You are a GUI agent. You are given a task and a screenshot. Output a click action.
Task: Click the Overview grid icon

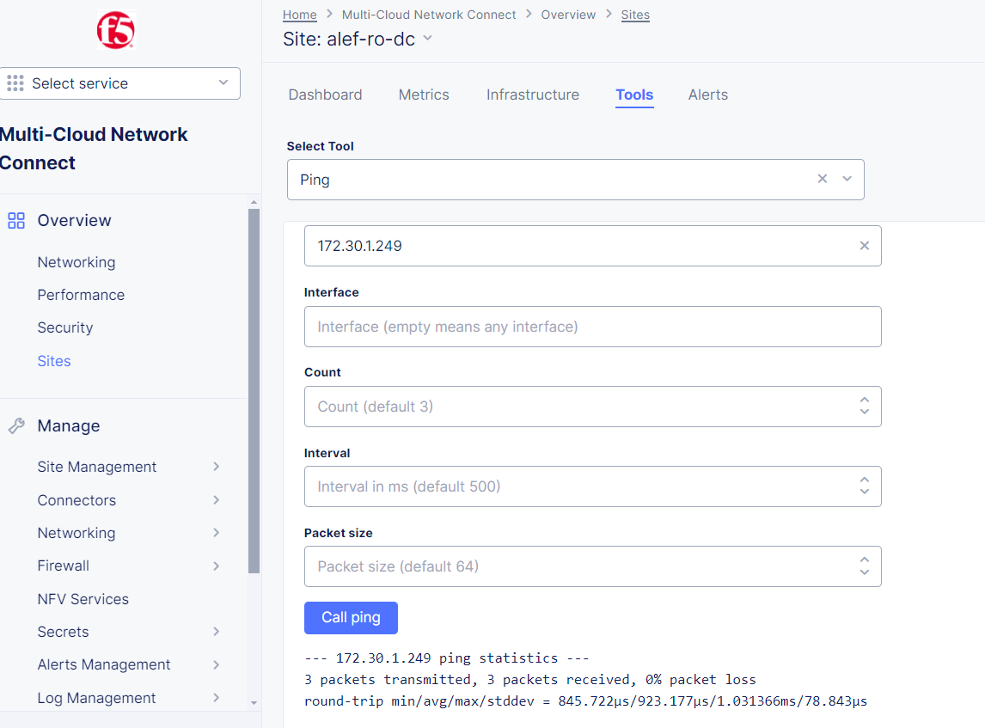pyautogui.click(x=16, y=221)
